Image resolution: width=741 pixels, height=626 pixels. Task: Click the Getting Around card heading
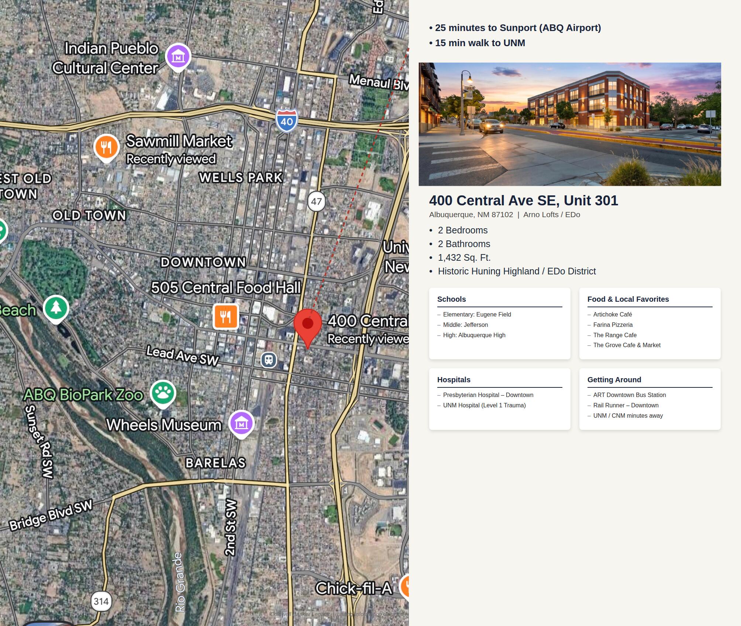pos(614,380)
